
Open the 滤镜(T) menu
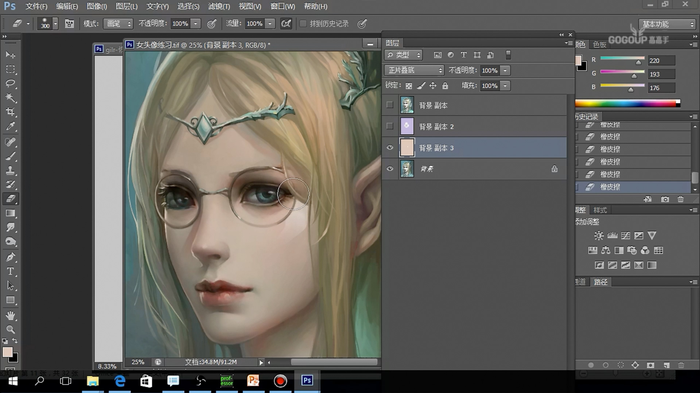(219, 6)
